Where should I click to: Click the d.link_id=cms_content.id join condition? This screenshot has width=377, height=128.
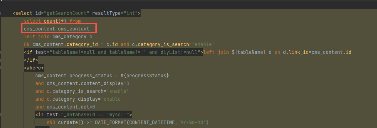[x=317, y=52]
